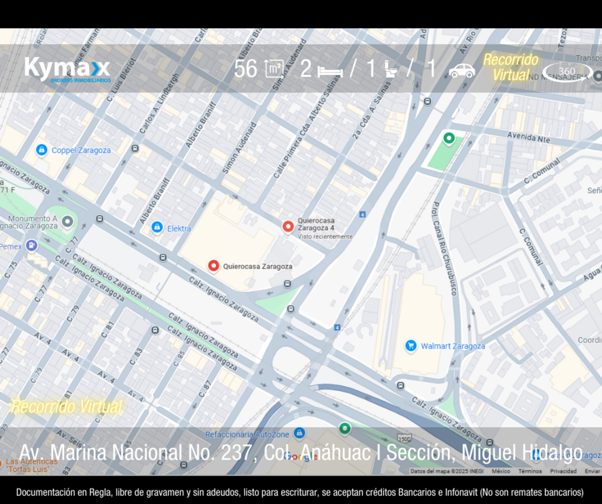Click the Coppel Zaragoza shopping pin
This screenshot has width=602, height=504.
(x=42, y=150)
